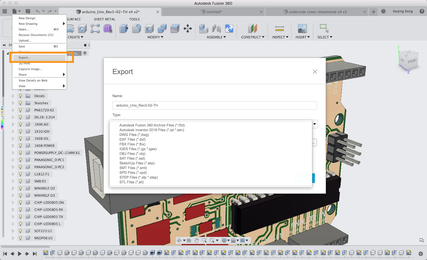
Task: Close the Export dialog with X
Action: click(315, 72)
